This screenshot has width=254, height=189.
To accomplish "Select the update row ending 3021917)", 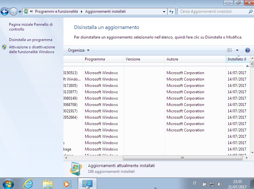I will coord(156,111).
